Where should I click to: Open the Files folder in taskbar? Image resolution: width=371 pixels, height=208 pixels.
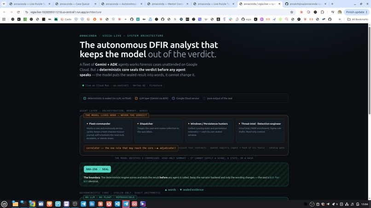[15, 204]
